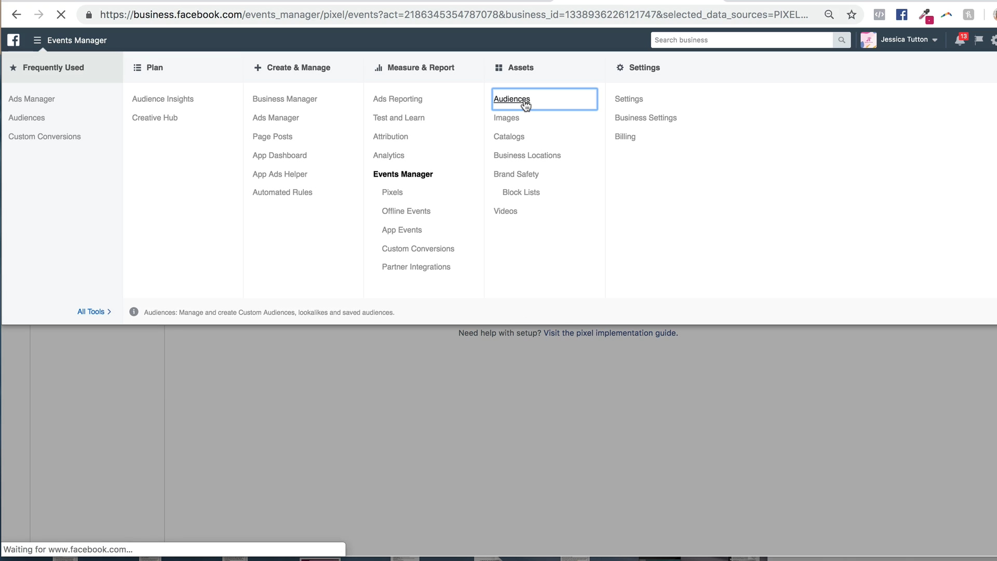Click the Measure & Report section header

[414, 68]
